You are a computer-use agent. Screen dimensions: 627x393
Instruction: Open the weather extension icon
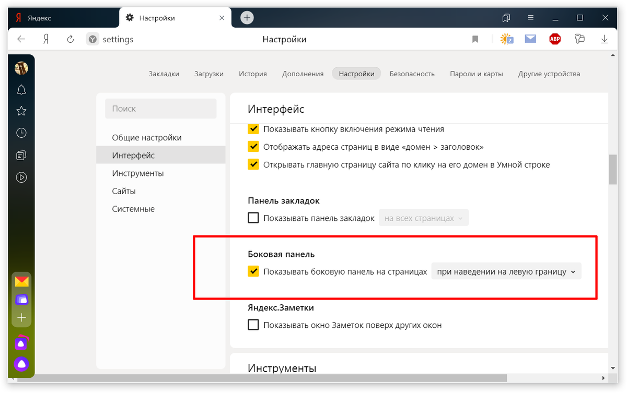506,39
